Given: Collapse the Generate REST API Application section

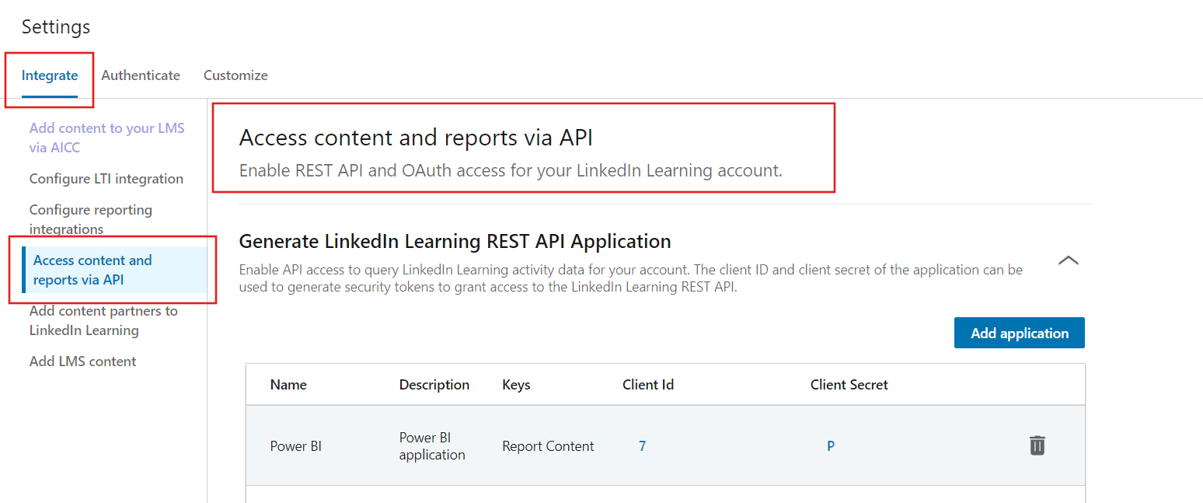Looking at the screenshot, I should pyautogui.click(x=1069, y=260).
